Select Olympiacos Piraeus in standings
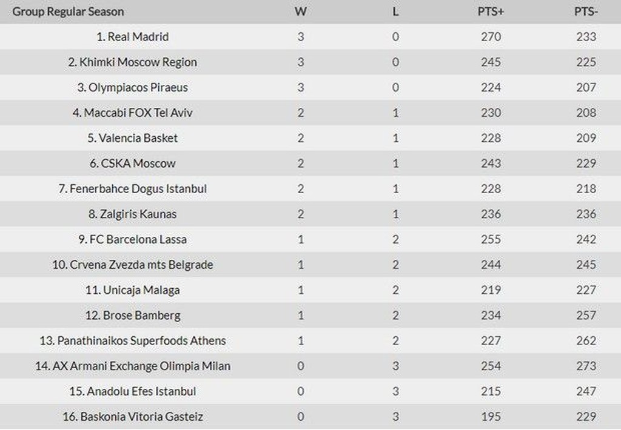 tap(132, 88)
